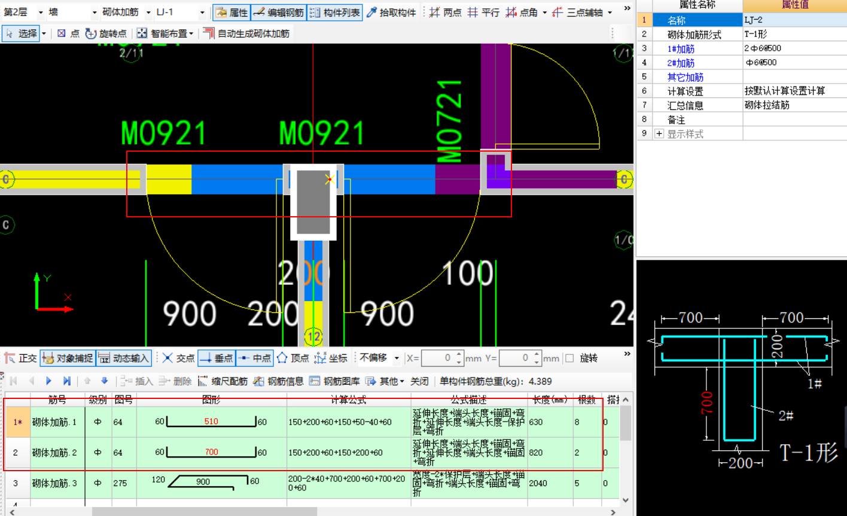Image resolution: width=847 pixels, height=516 pixels.
Task: Toggle 正交 orthogonal mode
Action: coord(21,358)
